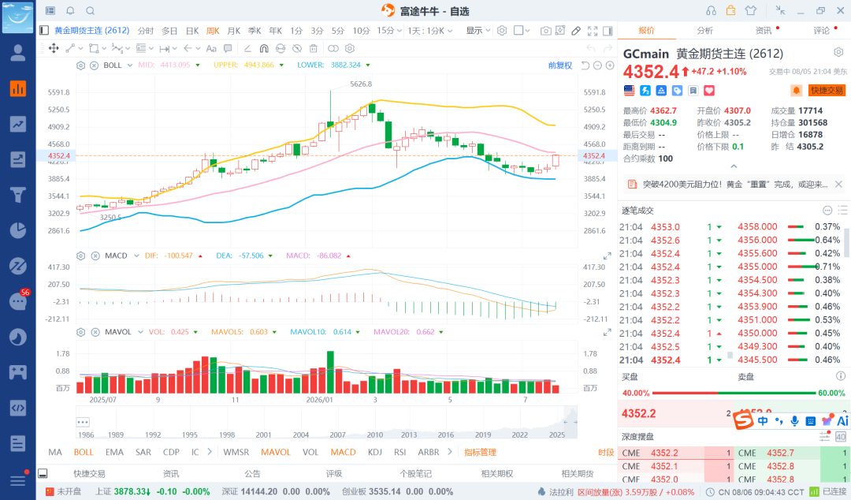
Task: Toggle the left sidebar panel button
Action: click(x=44, y=31)
